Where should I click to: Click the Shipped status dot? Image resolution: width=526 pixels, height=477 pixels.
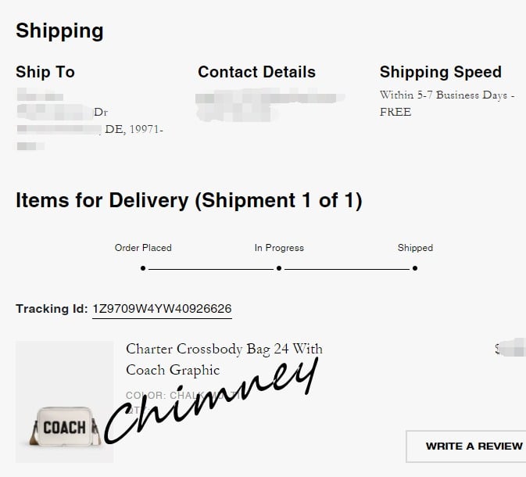coord(415,268)
